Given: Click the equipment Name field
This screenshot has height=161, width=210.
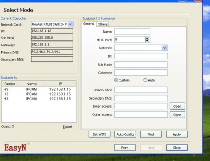Looking at the screenshot, I should coord(132,32).
